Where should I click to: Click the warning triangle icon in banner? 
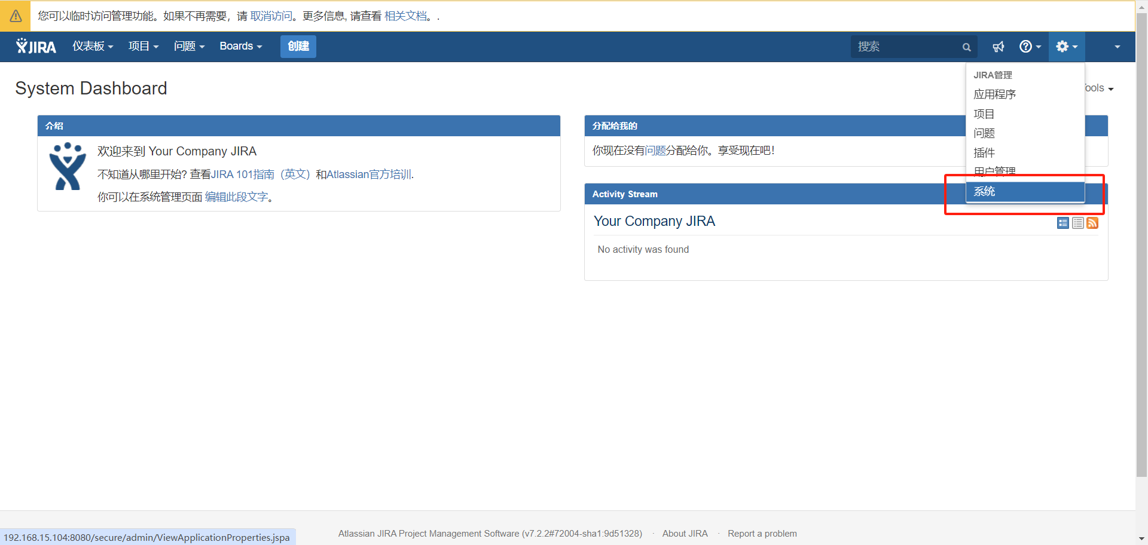pyautogui.click(x=16, y=16)
